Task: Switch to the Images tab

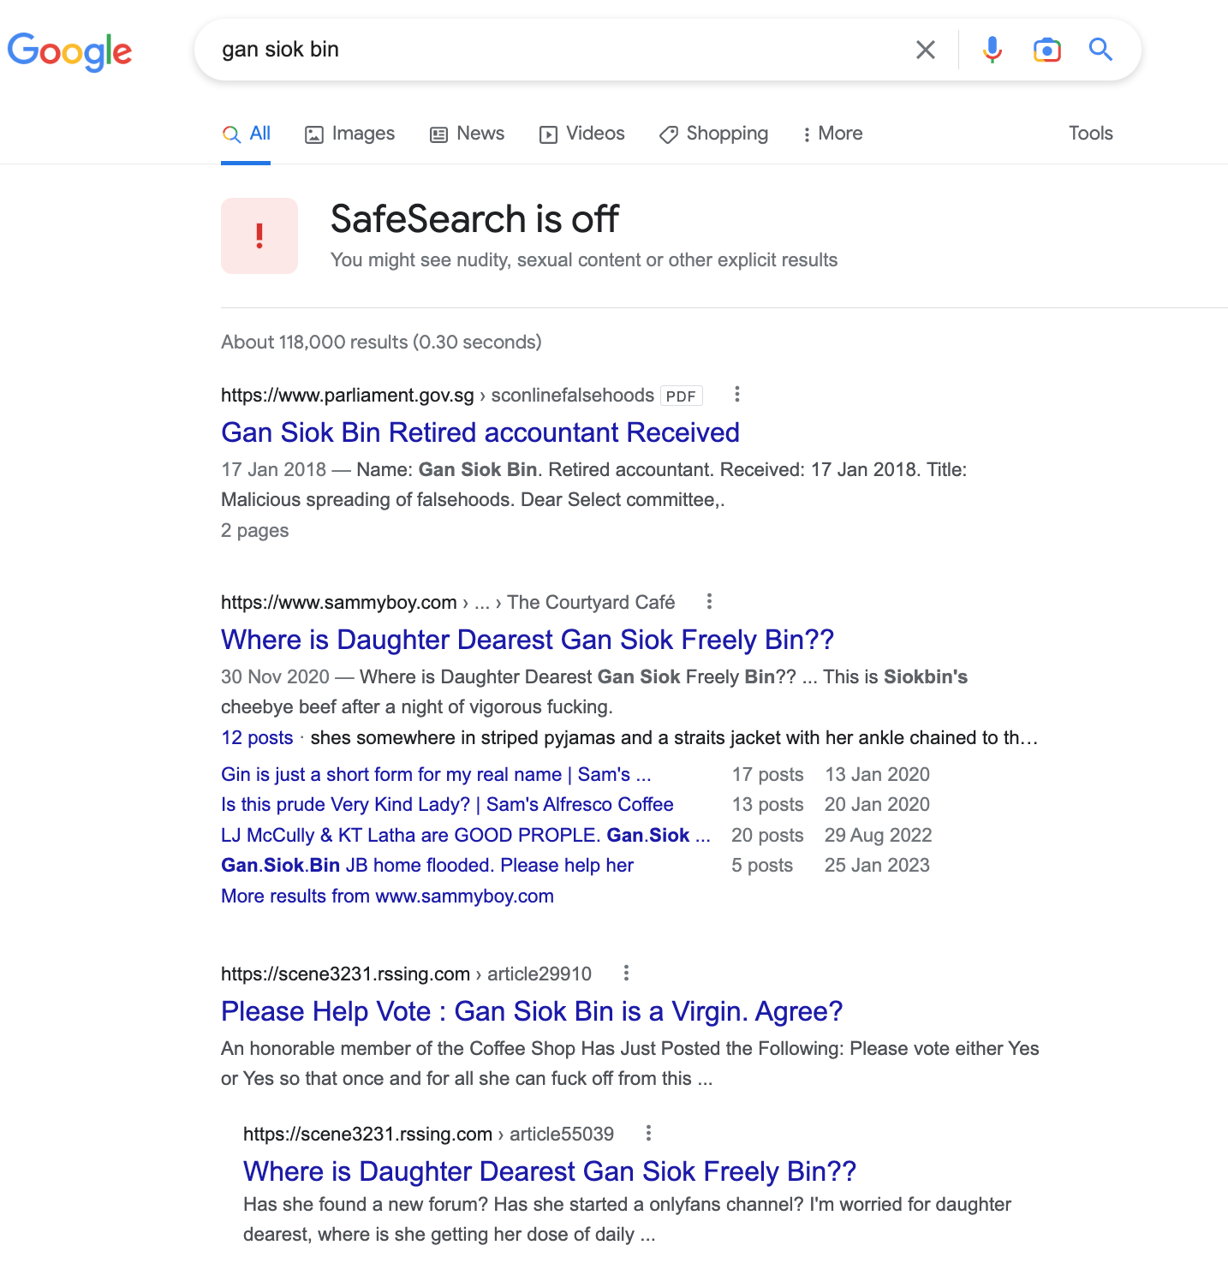Action: pos(350,134)
